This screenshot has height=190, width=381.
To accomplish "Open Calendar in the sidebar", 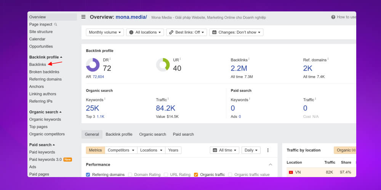I will [x=37, y=39].
